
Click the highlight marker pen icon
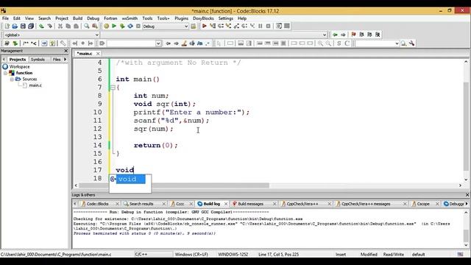[184, 43]
